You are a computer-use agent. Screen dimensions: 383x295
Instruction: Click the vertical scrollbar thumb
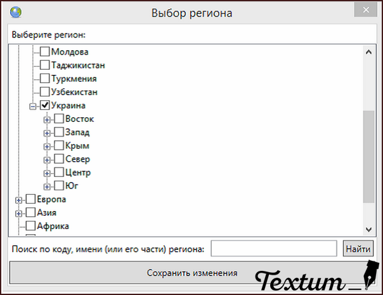368,157
